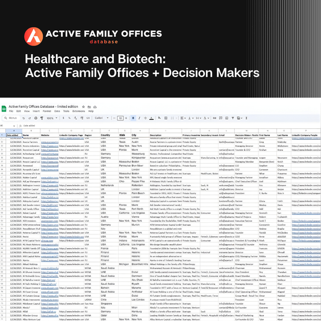Viewport: 321px width, 321px height.
Task: Open the View menu
Action: click(27, 111)
